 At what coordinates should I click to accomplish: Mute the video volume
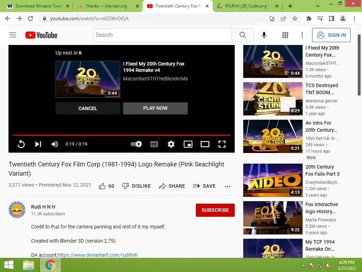click(x=55, y=144)
